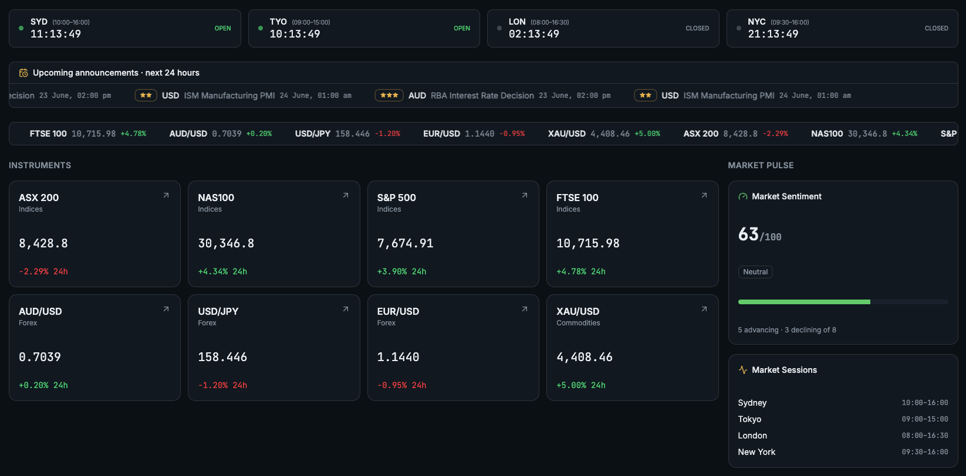966x476 pixels.
Task: Click the EUR/USD card price 1.1440
Action: coord(398,357)
